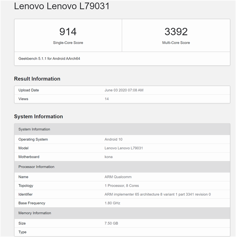Click the Single-Core Score label

[68, 42]
